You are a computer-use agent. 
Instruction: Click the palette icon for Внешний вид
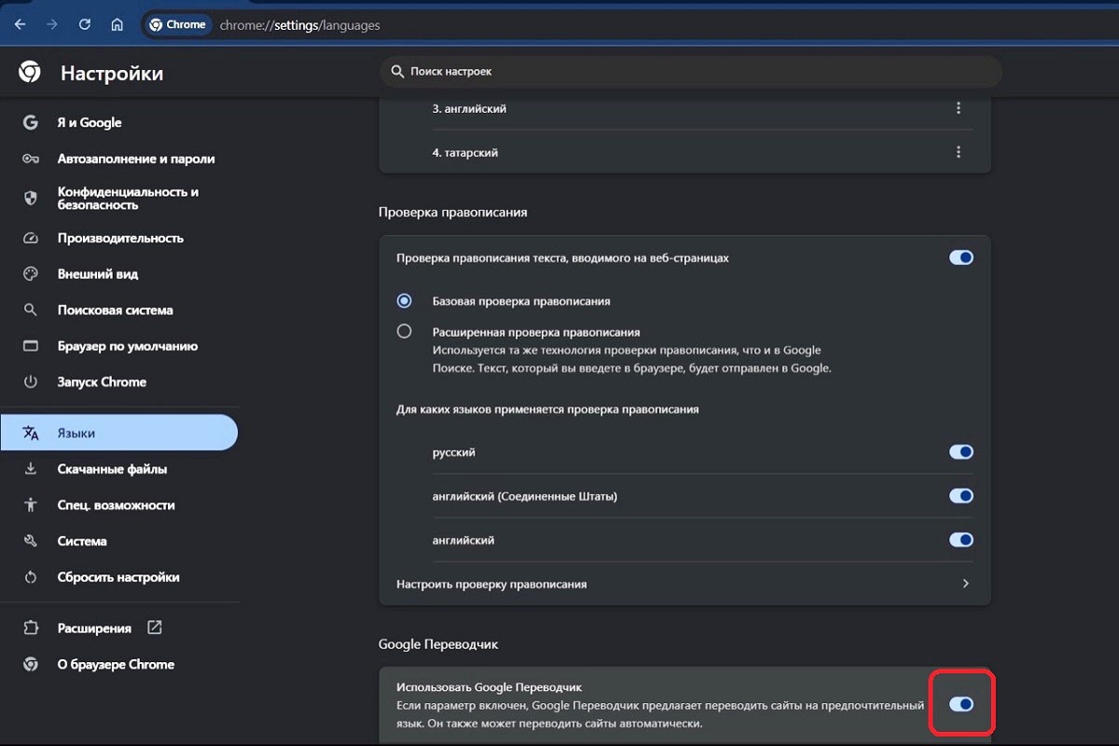click(x=31, y=274)
